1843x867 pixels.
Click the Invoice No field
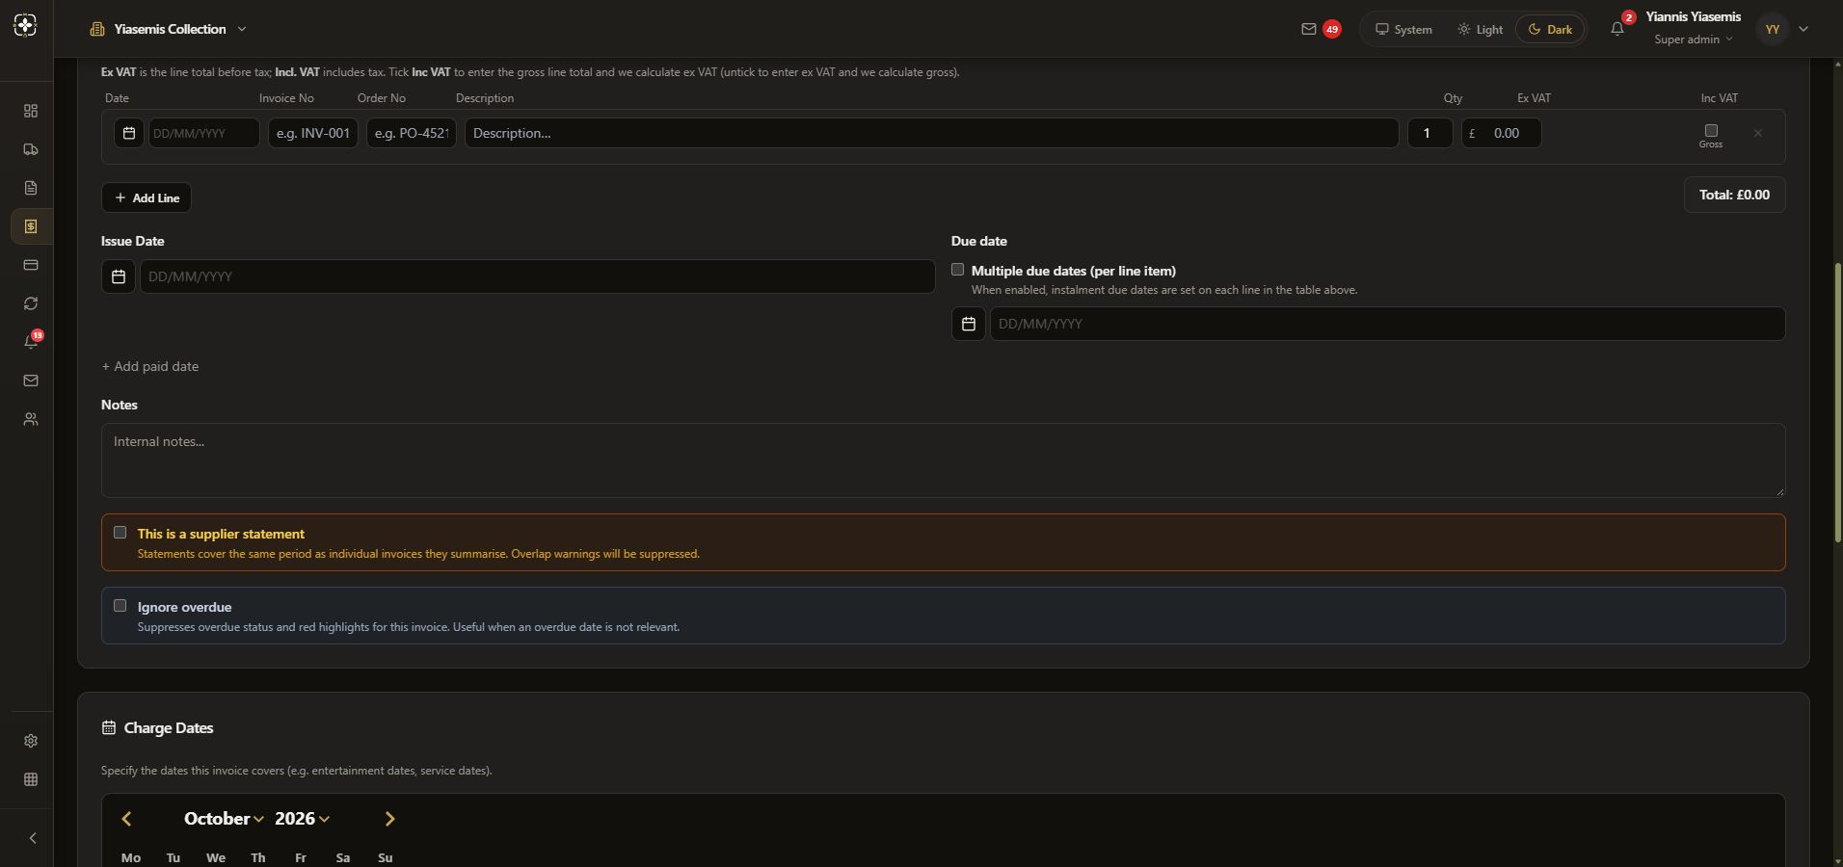coord(313,133)
